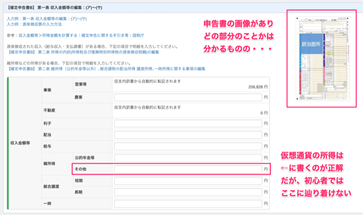Click the 総合譲渡 長期 input field
Image resolution: width=363 pixels, height=215 pixels.
pyautogui.click(x=188, y=192)
